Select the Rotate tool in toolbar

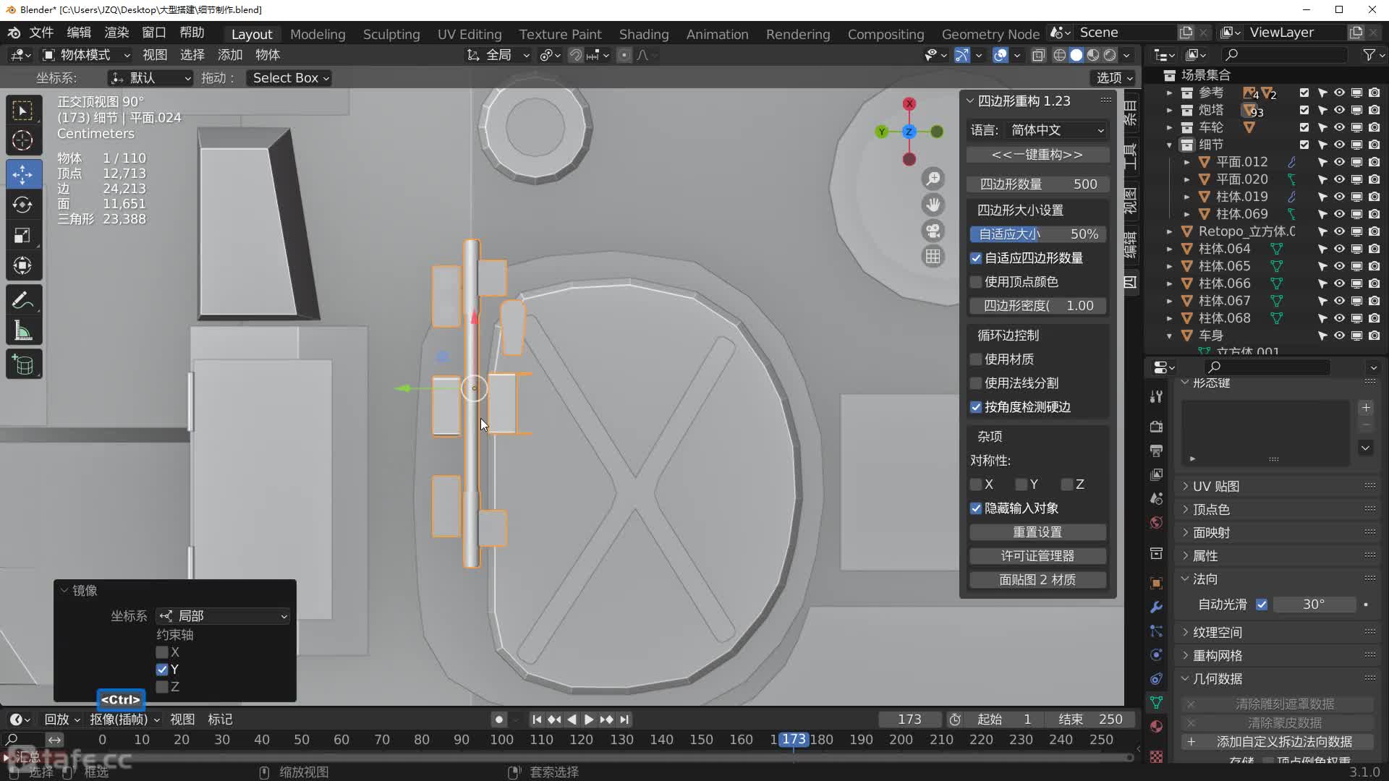click(23, 205)
